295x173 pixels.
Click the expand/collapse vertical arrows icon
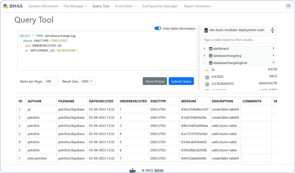click(273, 30)
